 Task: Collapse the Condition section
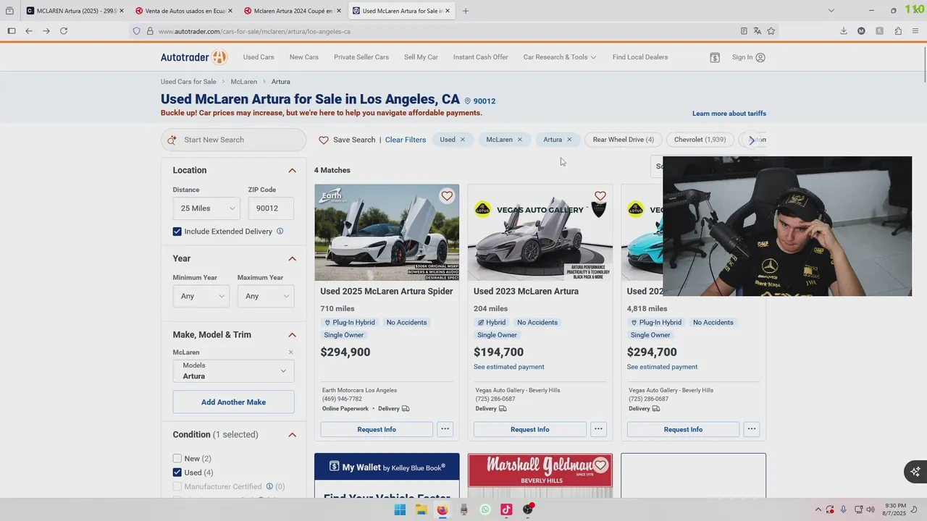tap(292, 435)
